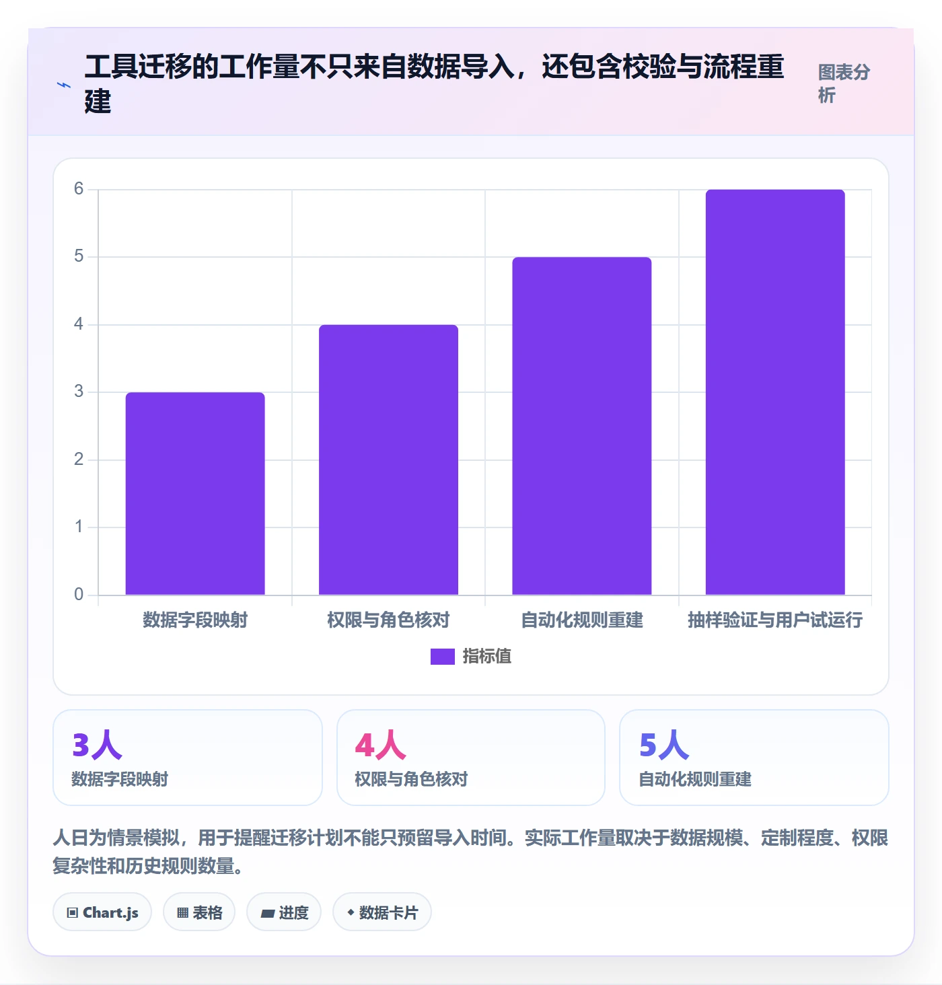
Task: Click the 指标值 legend label
Action: pos(487,656)
